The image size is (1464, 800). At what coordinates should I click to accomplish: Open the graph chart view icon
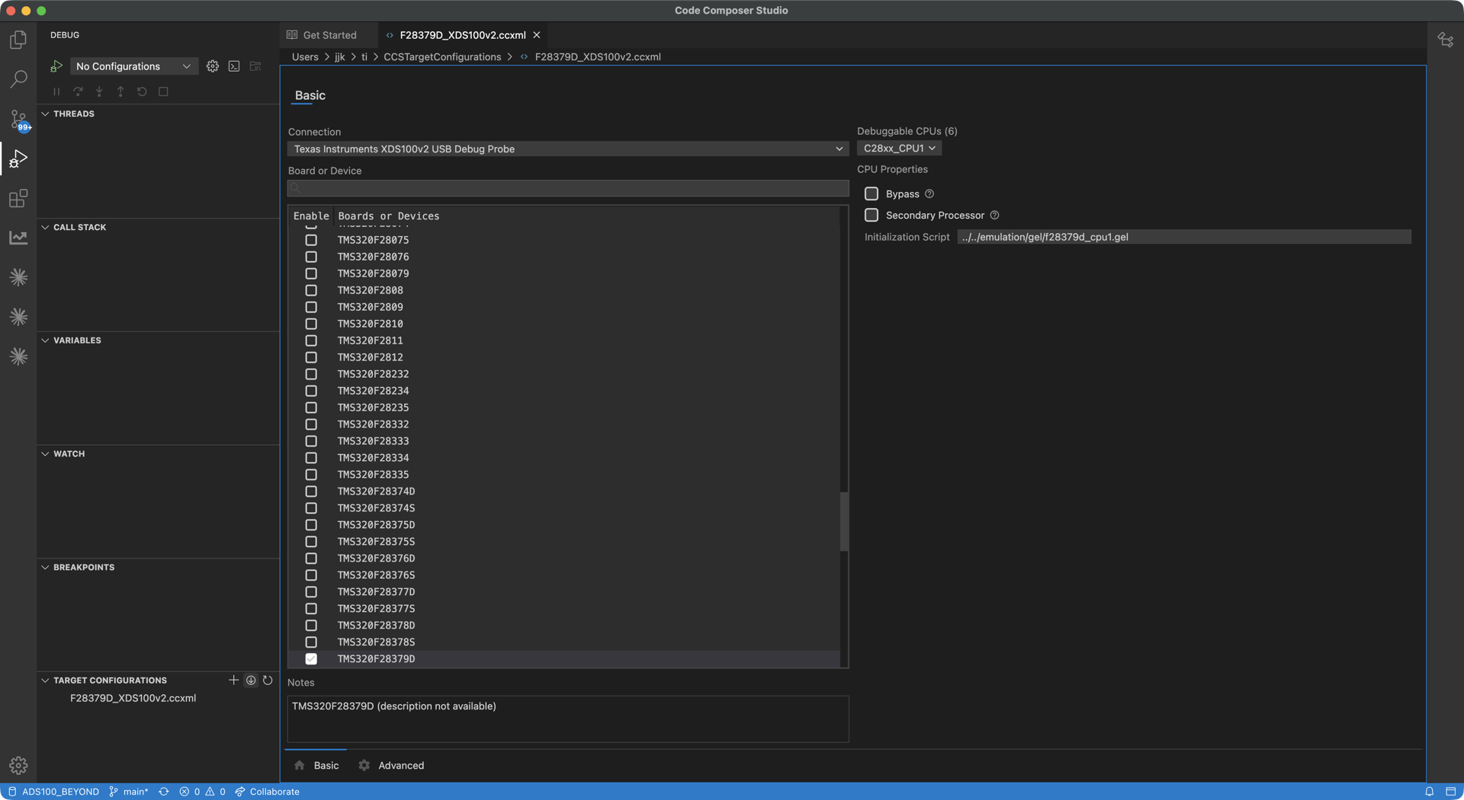18,238
